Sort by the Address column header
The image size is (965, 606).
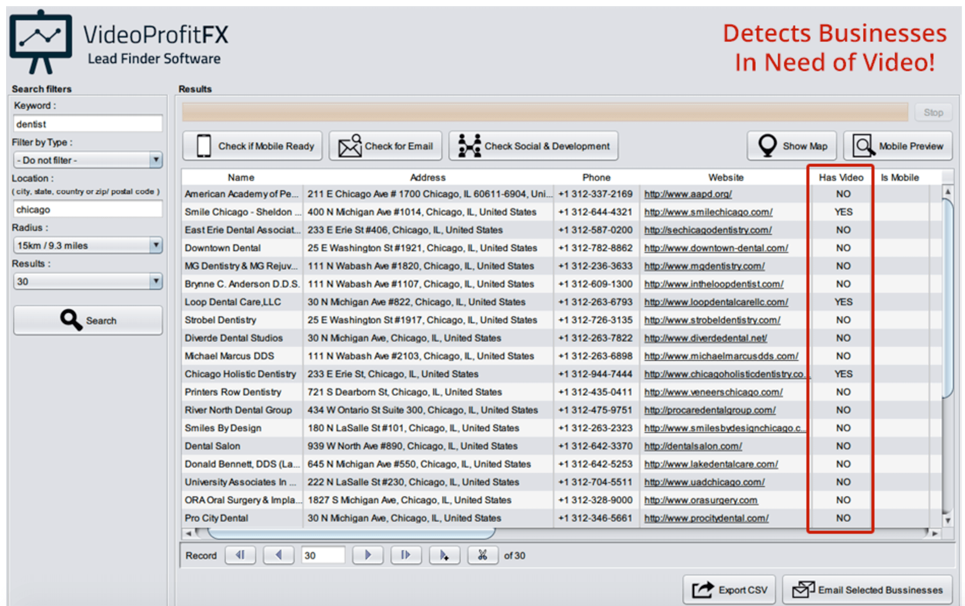click(428, 177)
